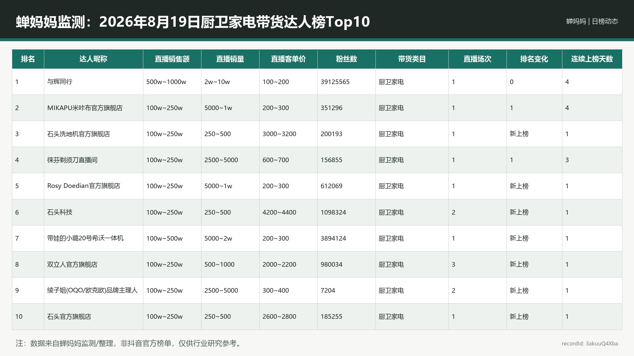Click the 带货类目 column header
Image resolution: width=634 pixels, height=356 pixels.
[x=412, y=59]
